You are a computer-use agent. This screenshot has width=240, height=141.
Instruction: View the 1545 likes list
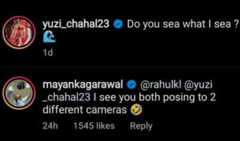[x=94, y=126]
